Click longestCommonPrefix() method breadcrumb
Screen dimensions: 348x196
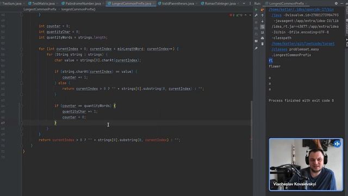78,9
